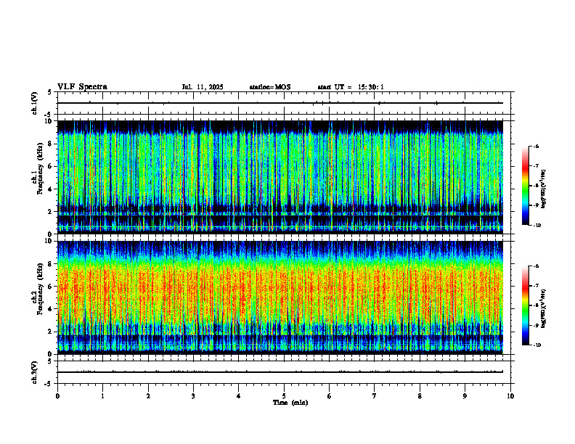Image resolution: width=575 pixels, height=444 pixels.
Task: Click the log(PSD) label beside ch.2 colorbar
Action: (x=544, y=308)
